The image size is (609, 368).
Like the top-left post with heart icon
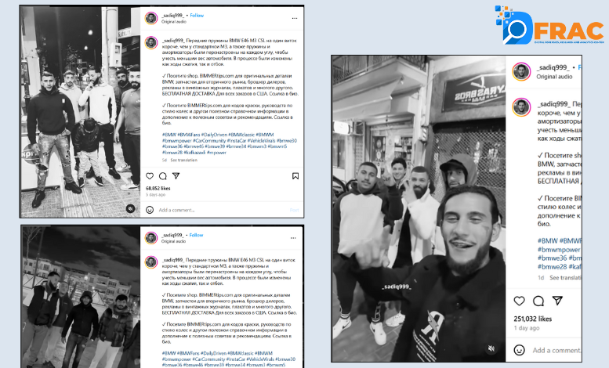[150, 176]
